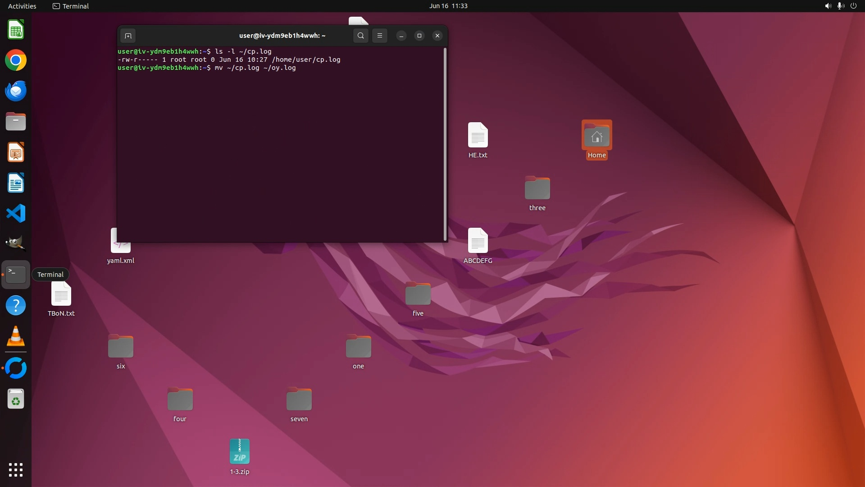The height and width of the screenshot is (487, 865).
Task: Click the terminal vertical scrollbar
Action: point(445,144)
